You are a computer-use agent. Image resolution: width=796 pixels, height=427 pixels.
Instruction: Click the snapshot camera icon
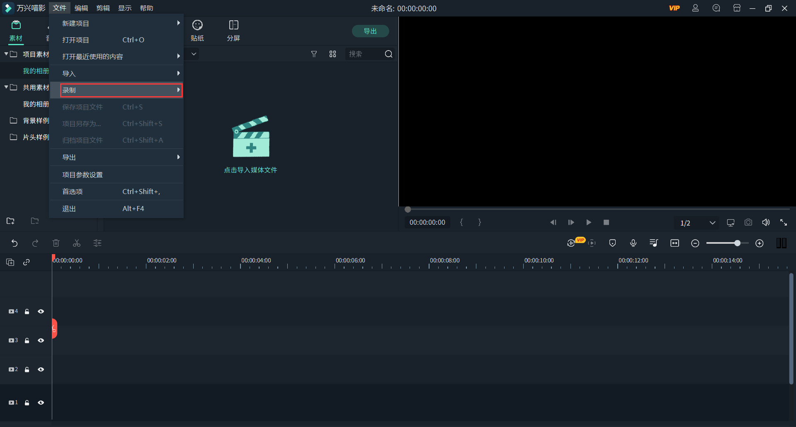[748, 223]
